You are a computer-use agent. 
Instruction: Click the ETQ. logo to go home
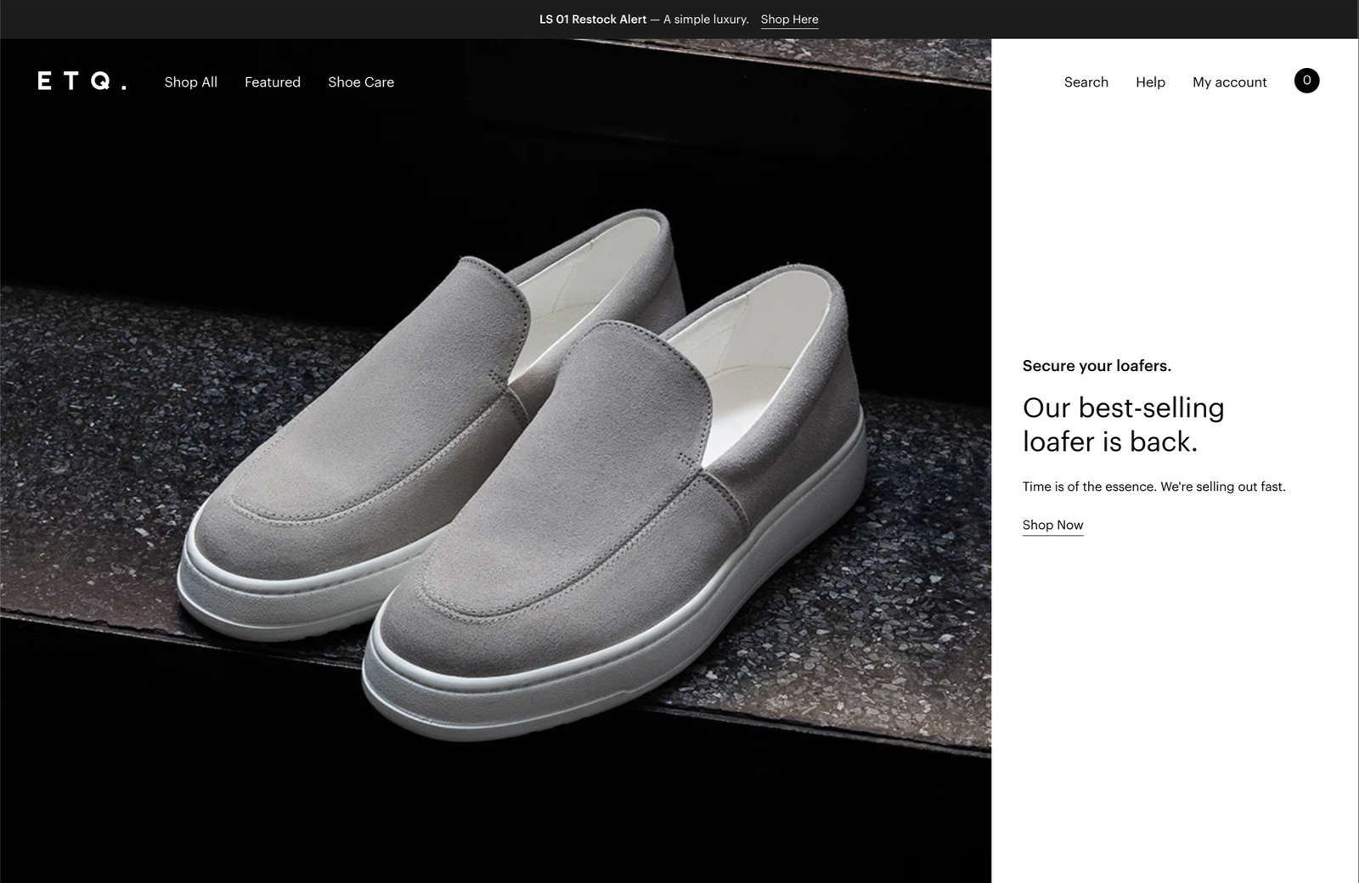click(82, 82)
